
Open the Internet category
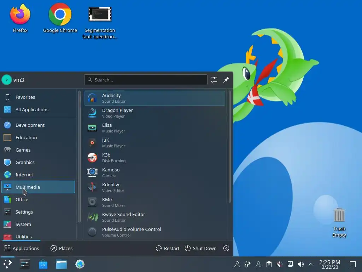click(38, 175)
